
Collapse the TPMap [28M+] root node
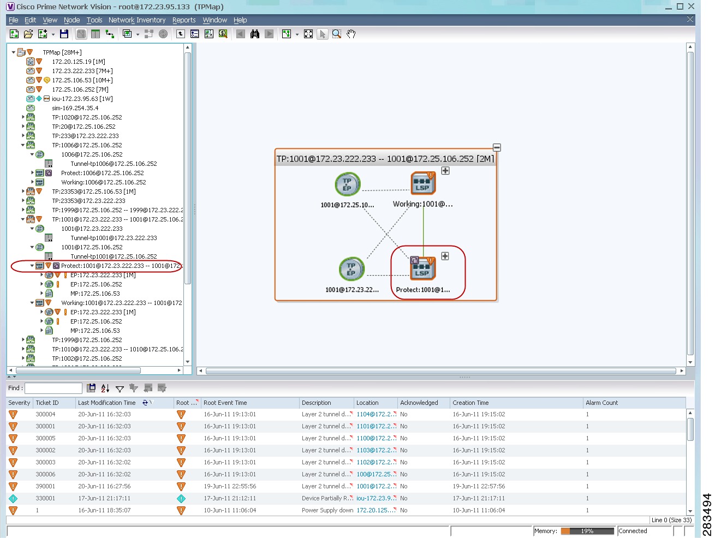(x=13, y=52)
